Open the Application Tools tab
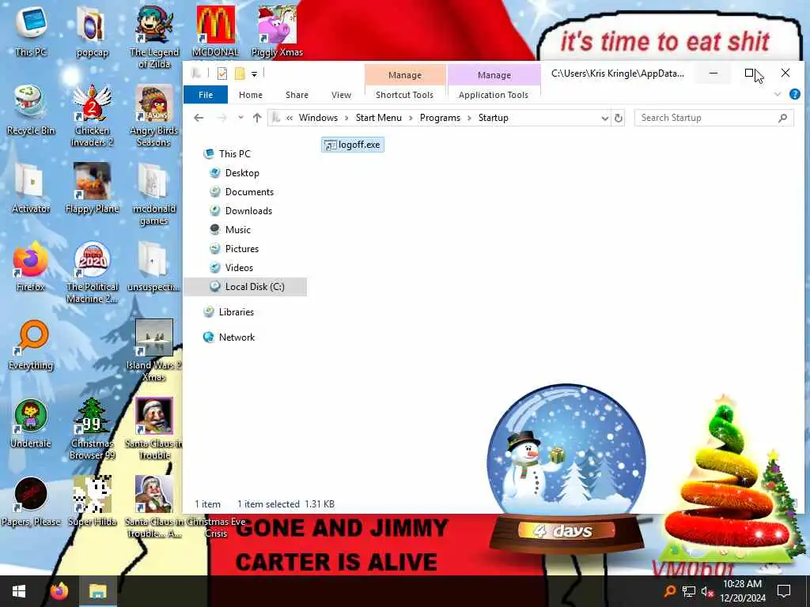The image size is (810, 607). (x=494, y=95)
